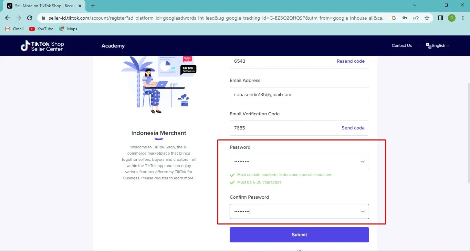Viewport: 470px width, 251px height.
Task: Click the Password input field
Action: [299, 161]
